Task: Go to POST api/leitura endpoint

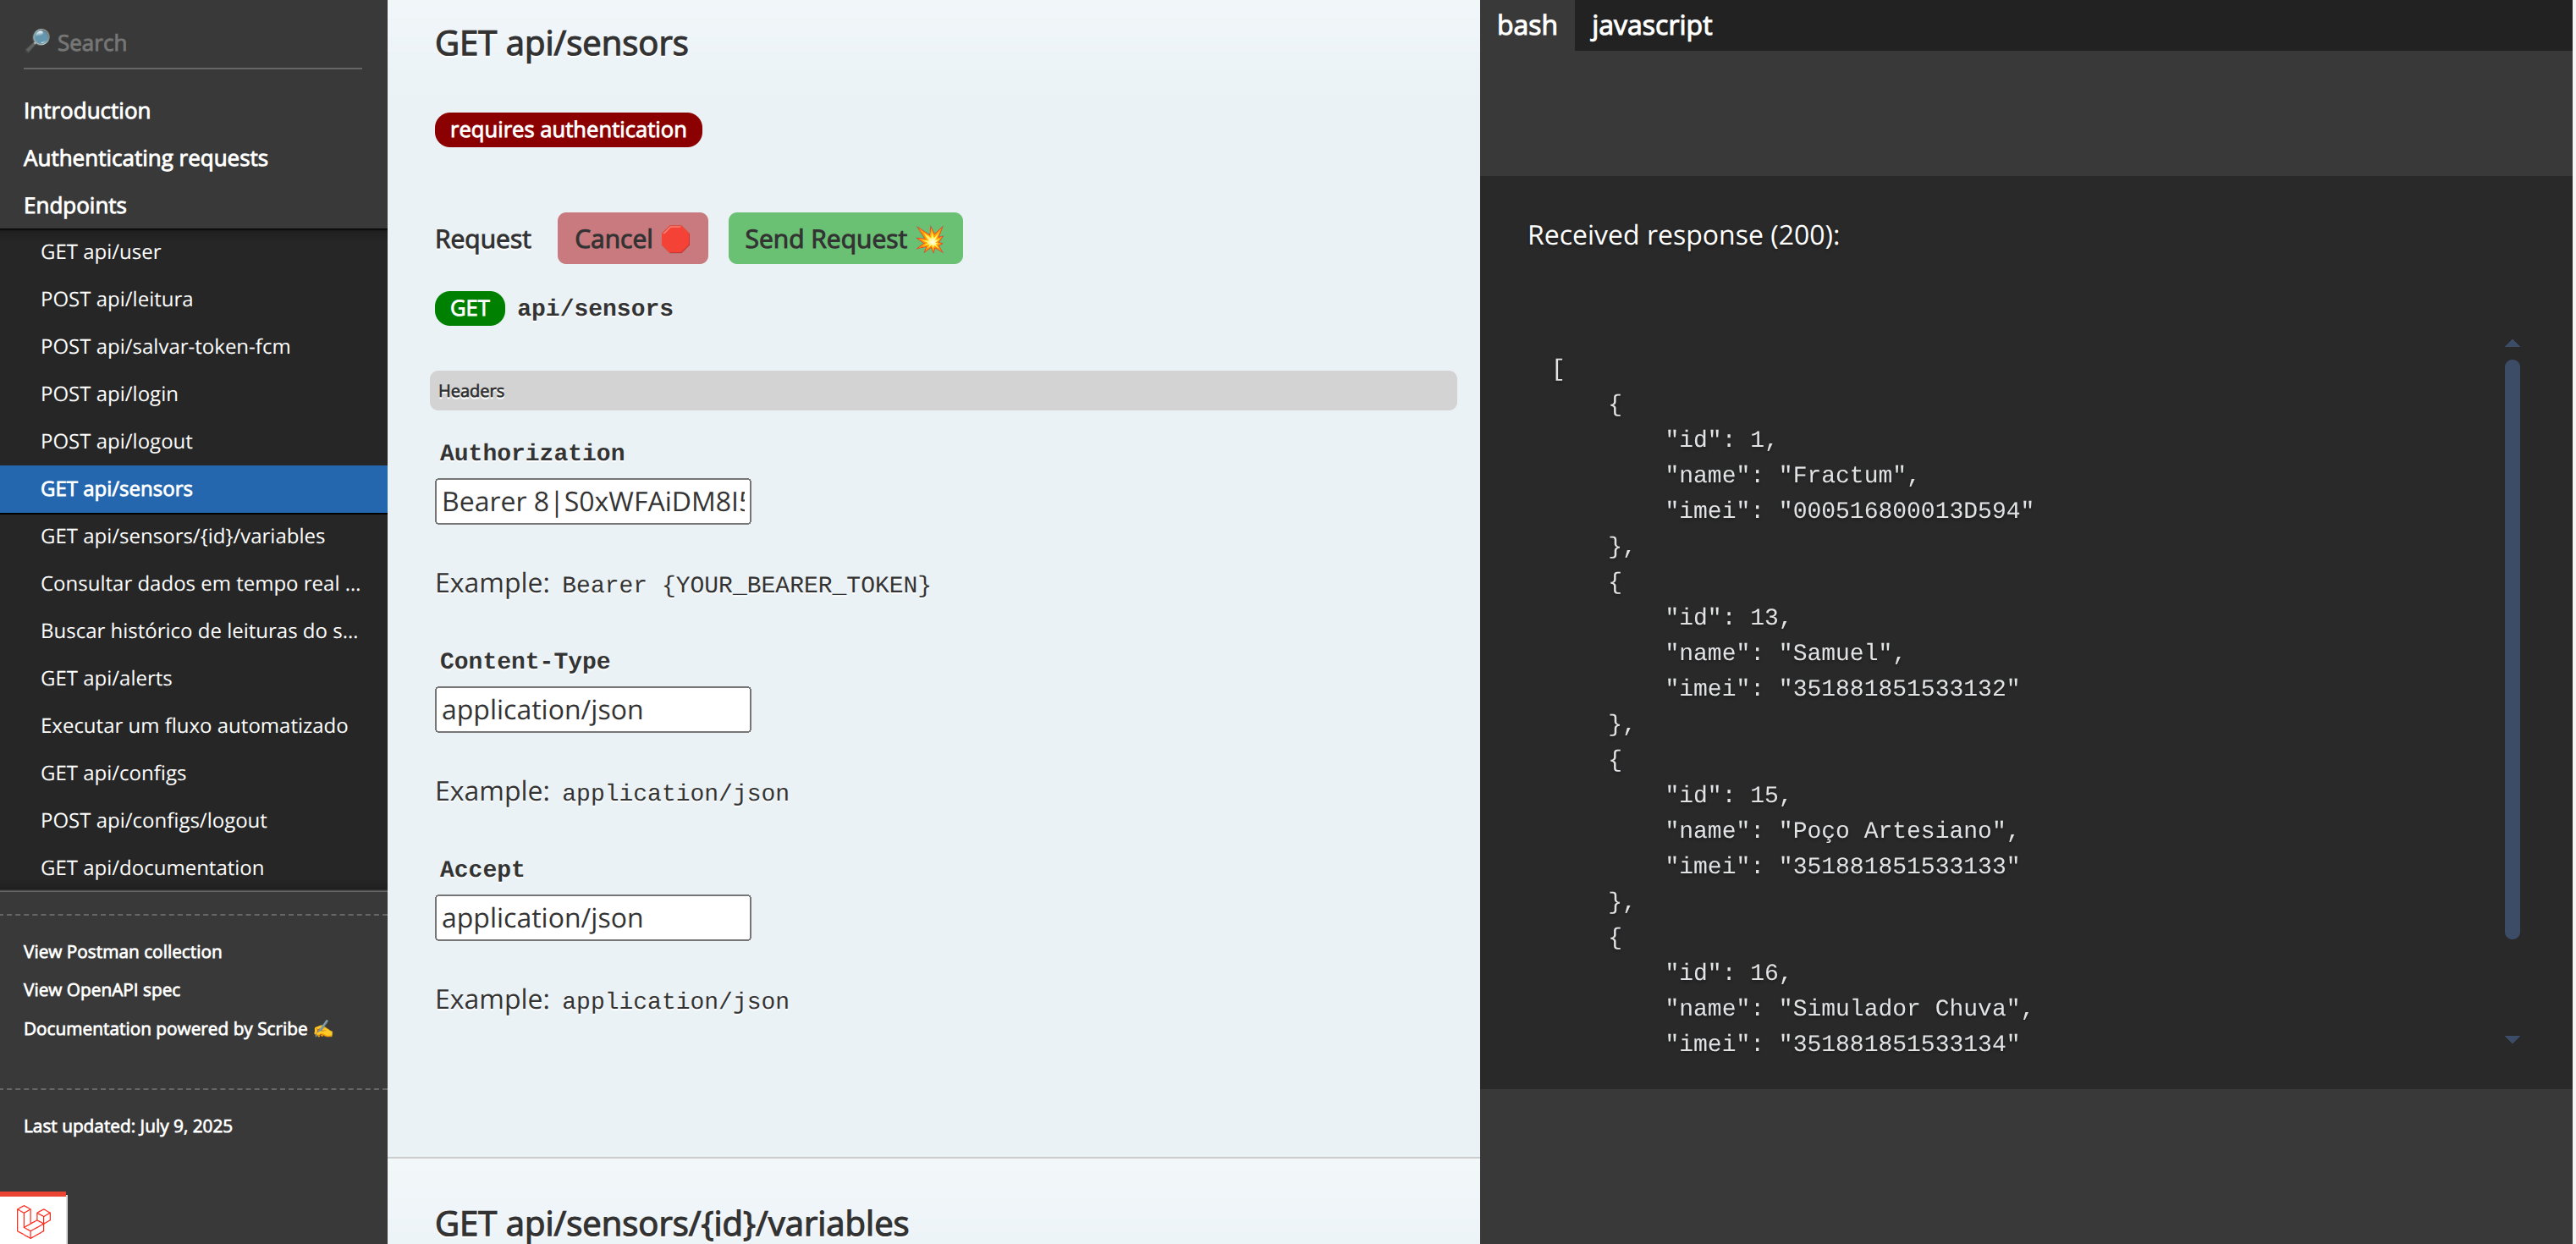Action: pyautogui.click(x=193, y=299)
